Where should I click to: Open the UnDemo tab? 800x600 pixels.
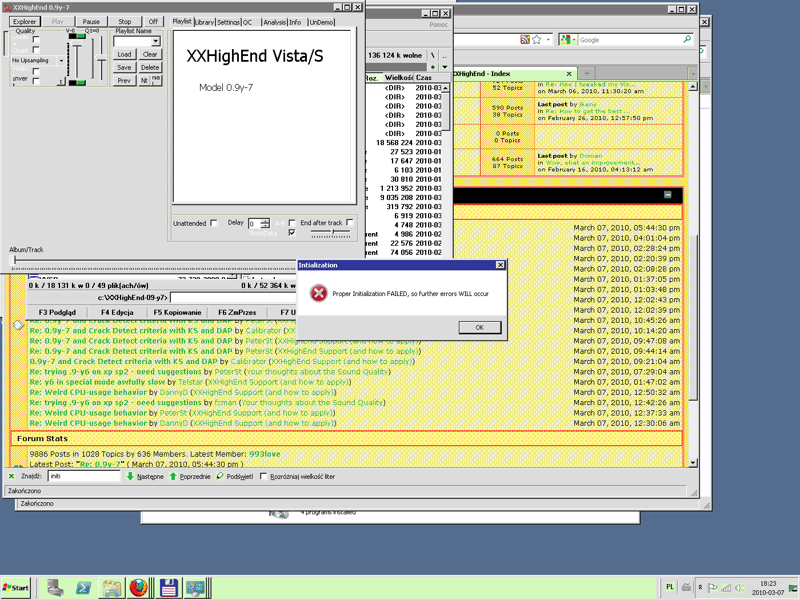321,22
